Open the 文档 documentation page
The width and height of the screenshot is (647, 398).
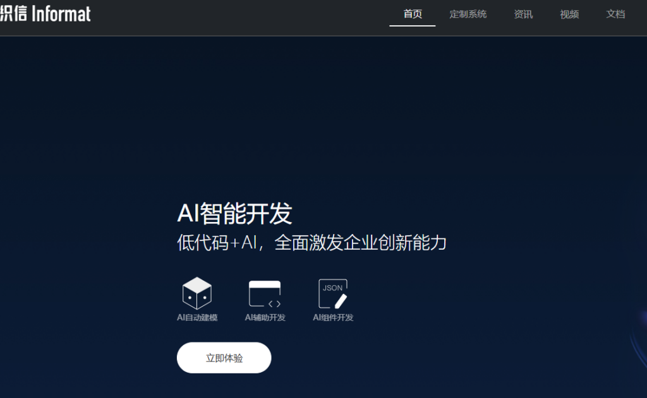click(x=615, y=14)
